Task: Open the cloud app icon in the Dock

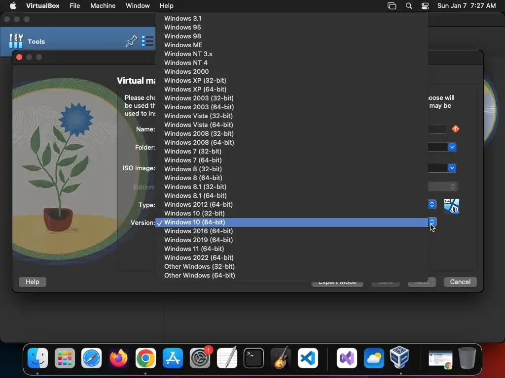Action: [x=374, y=358]
